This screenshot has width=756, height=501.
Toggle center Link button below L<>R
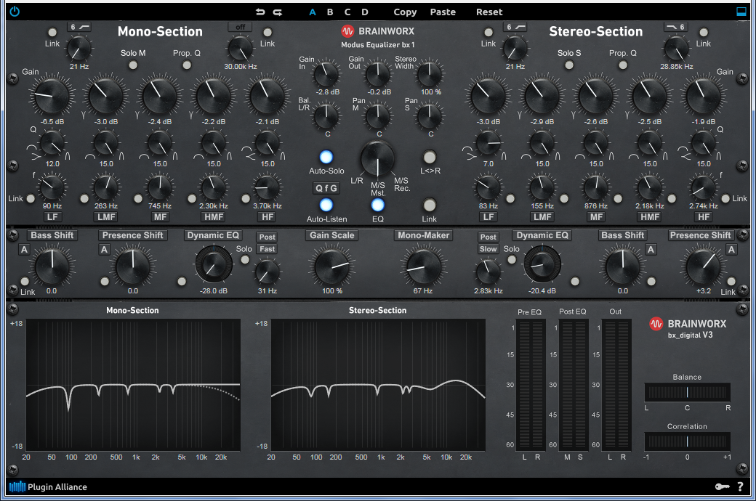[430, 205]
